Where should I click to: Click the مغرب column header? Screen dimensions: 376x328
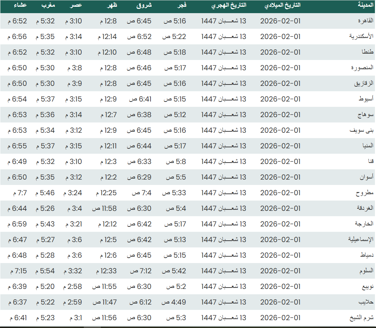[x=48, y=5]
